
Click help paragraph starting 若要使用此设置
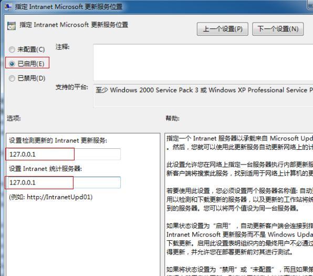pos(239,199)
